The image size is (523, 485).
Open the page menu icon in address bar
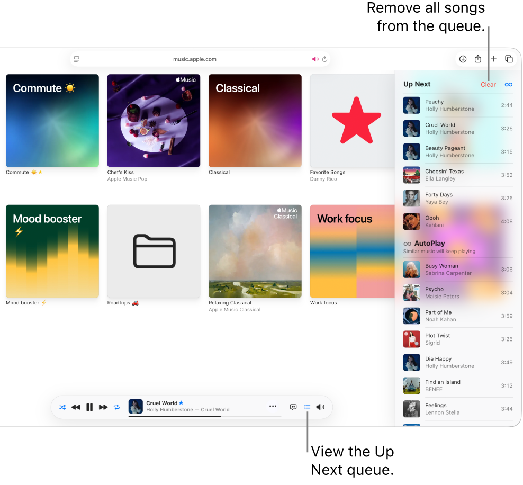click(x=77, y=59)
